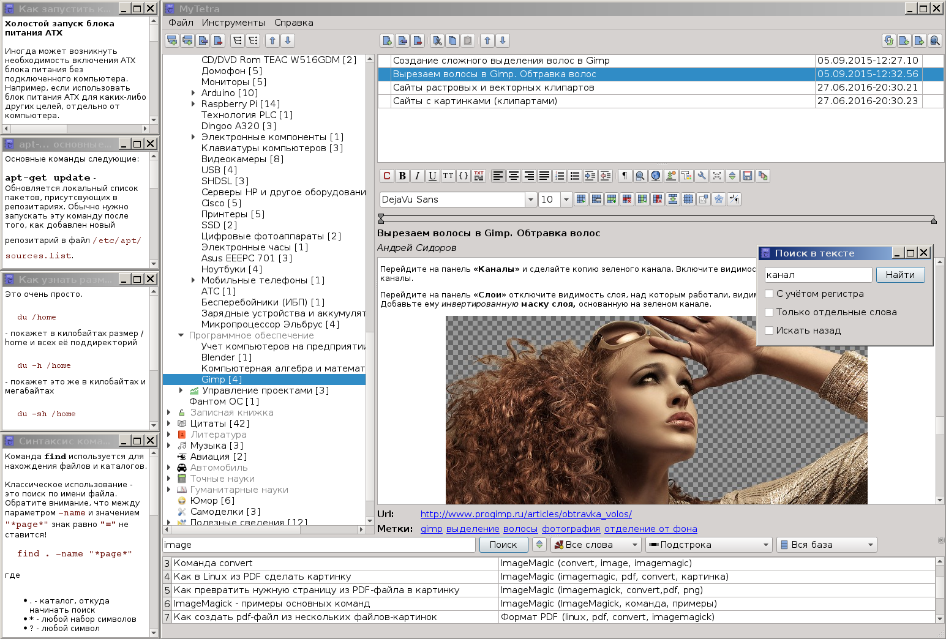The width and height of the screenshot is (946, 639).
Task: Click the 'отделение от фона' tag link
Action: pyautogui.click(x=651, y=529)
